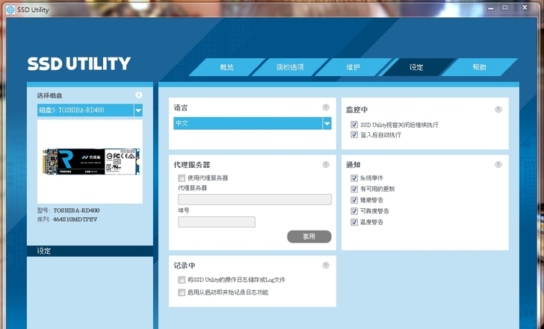The width and height of the screenshot is (544, 329).
Task: Toggle 系统事件 notification checkbox
Action: coord(354,178)
